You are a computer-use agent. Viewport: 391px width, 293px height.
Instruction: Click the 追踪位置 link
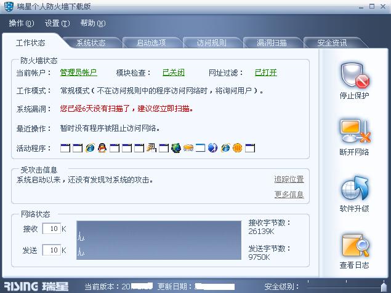[x=289, y=179]
